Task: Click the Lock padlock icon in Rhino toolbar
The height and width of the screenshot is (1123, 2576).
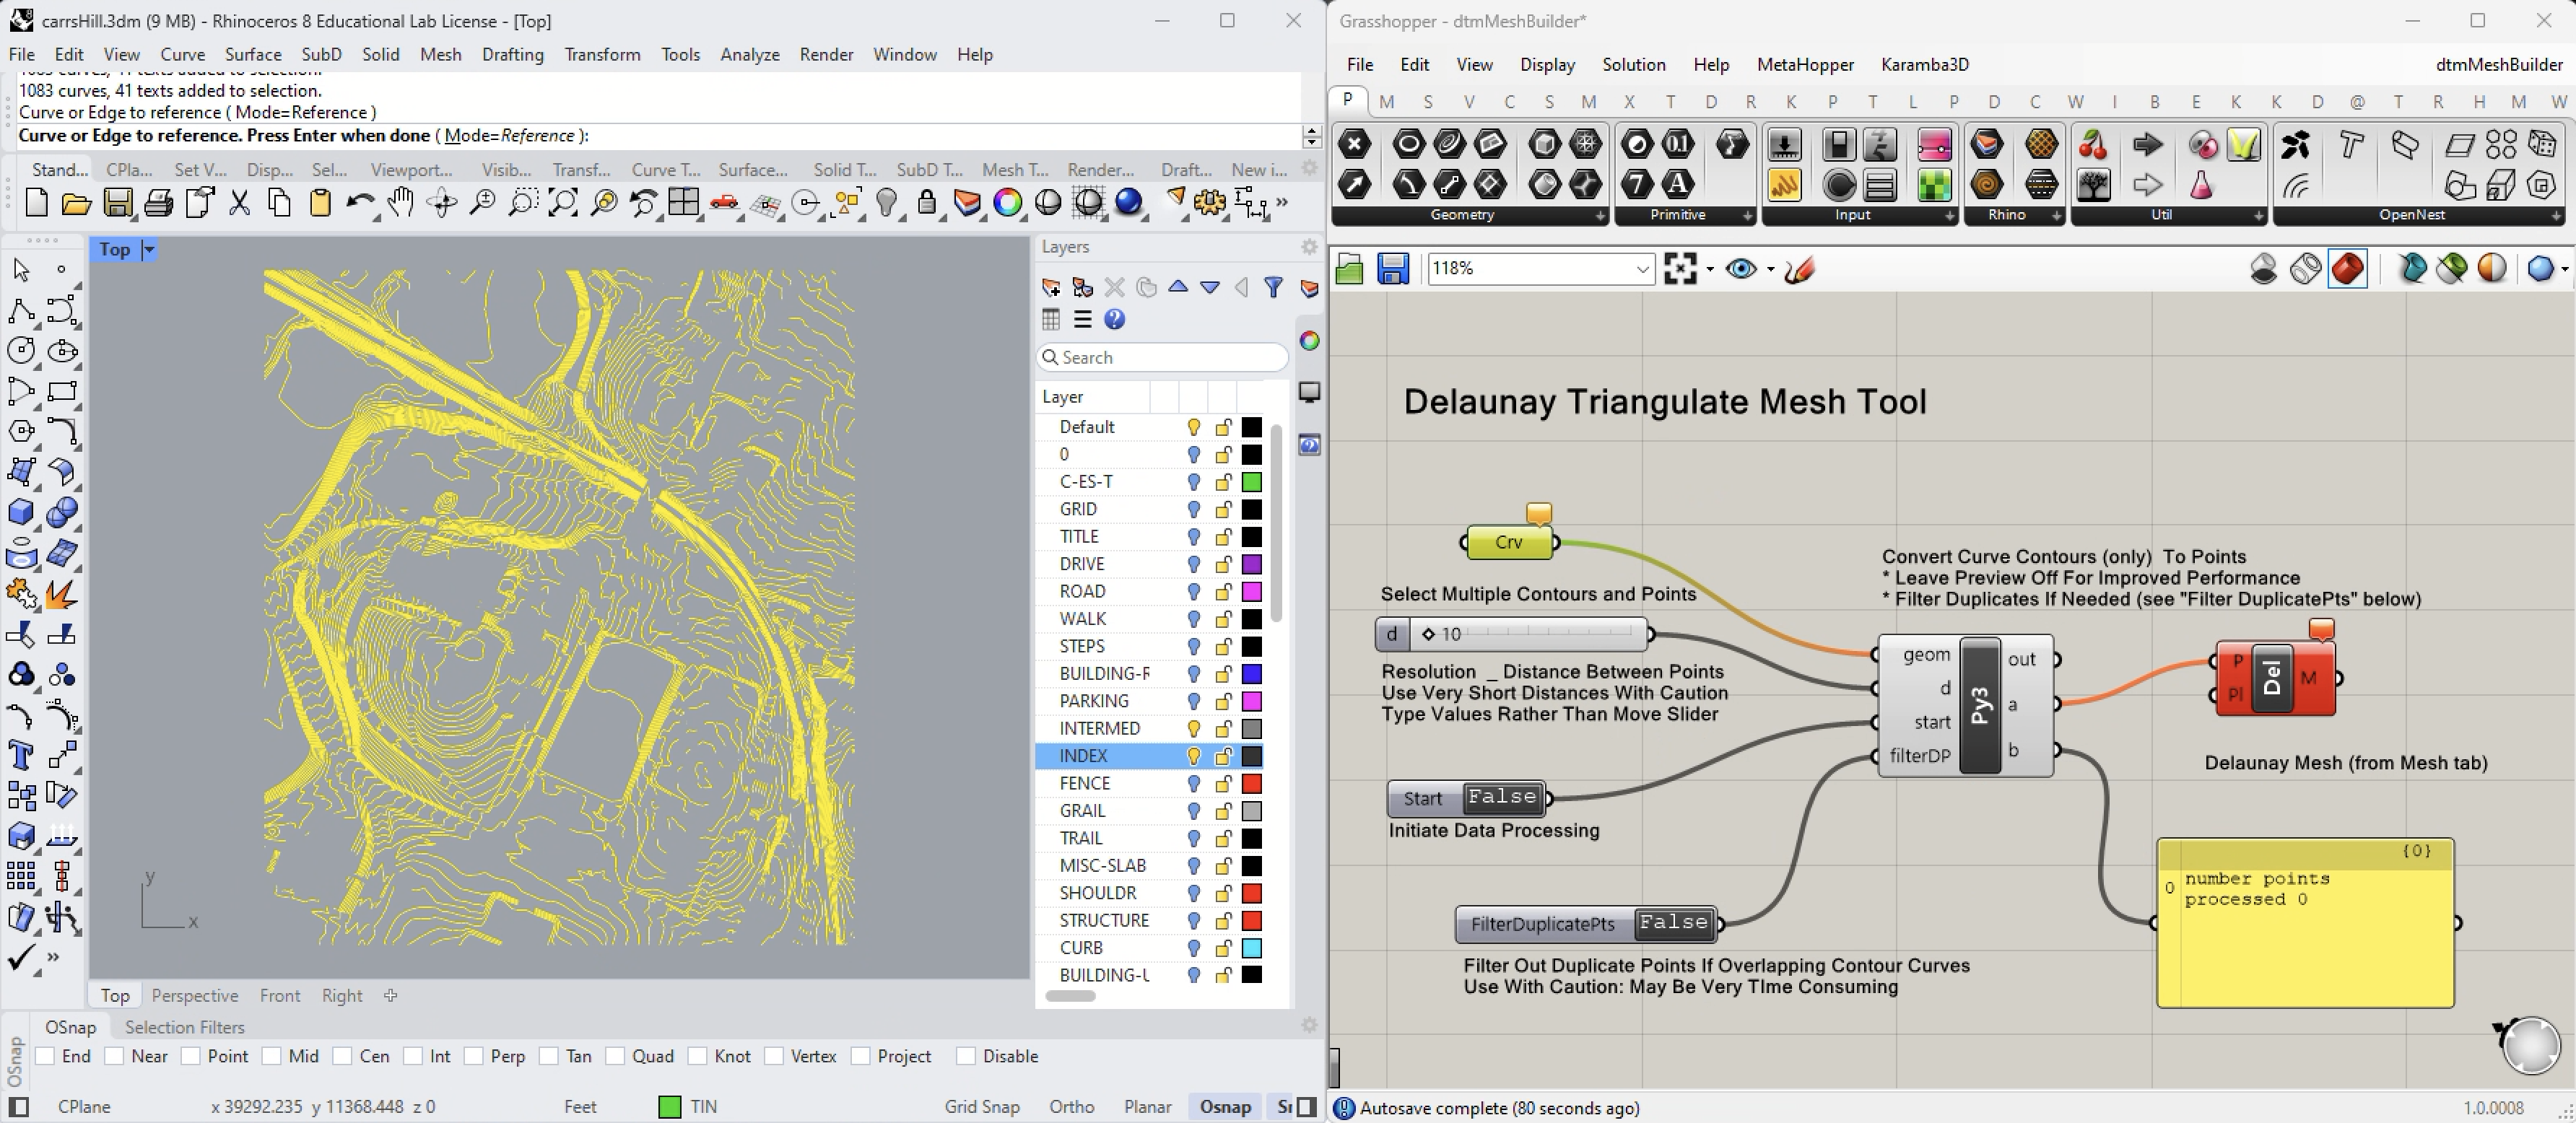Action: tap(927, 203)
